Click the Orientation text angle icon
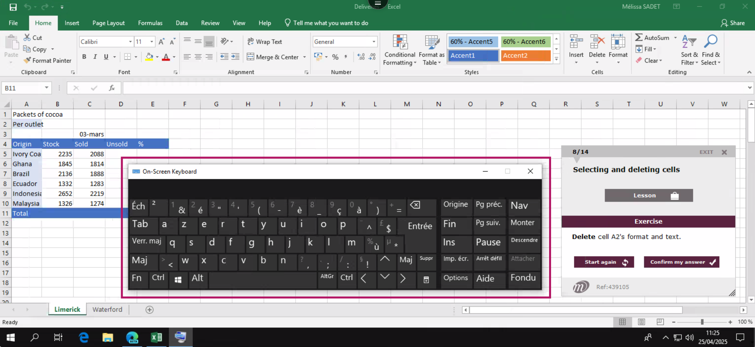 coord(225,41)
